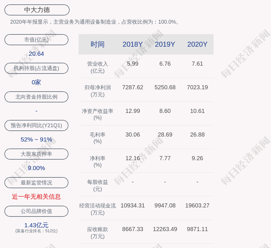Click the 营业收入(亿元) row label
This screenshot has height=248, width=271.
98,67
